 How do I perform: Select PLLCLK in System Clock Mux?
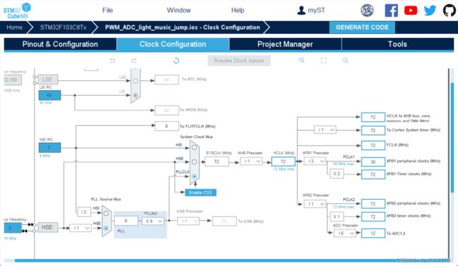pyautogui.click(x=194, y=176)
